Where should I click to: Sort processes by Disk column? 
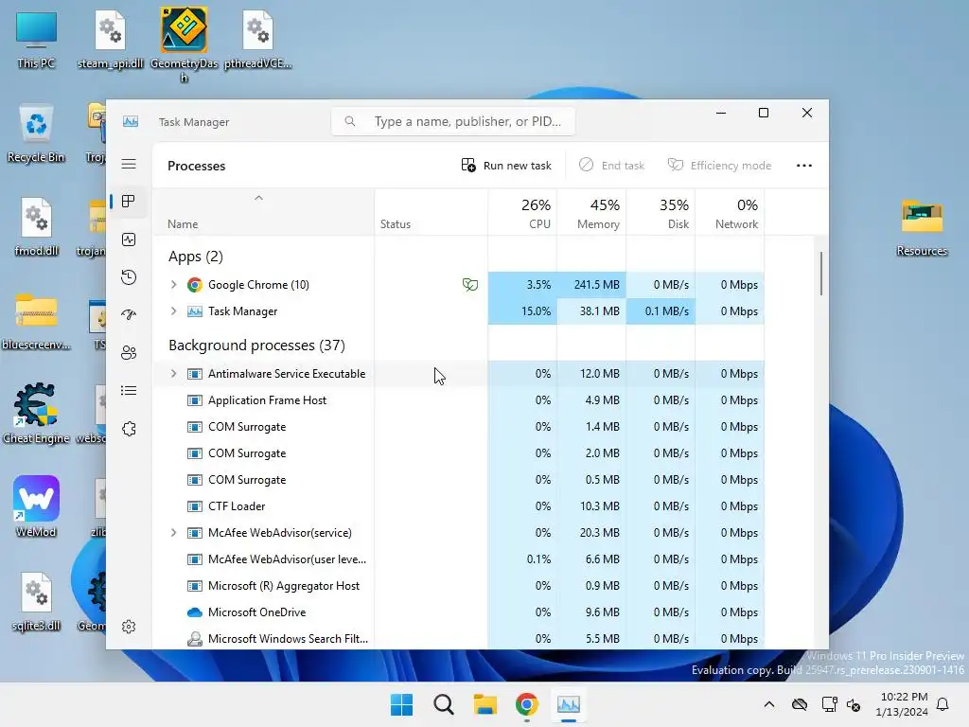pos(661,213)
